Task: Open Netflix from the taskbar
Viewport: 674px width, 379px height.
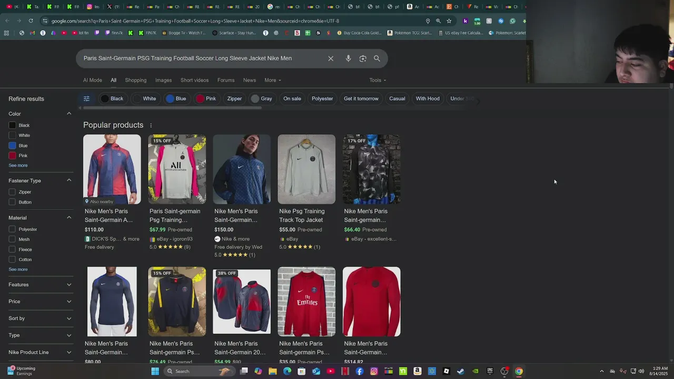Action: point(345,371)
